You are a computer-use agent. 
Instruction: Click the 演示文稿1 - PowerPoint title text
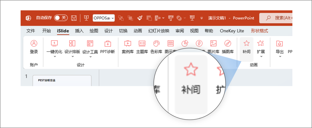pyautogui.click(x=231, y=18)
